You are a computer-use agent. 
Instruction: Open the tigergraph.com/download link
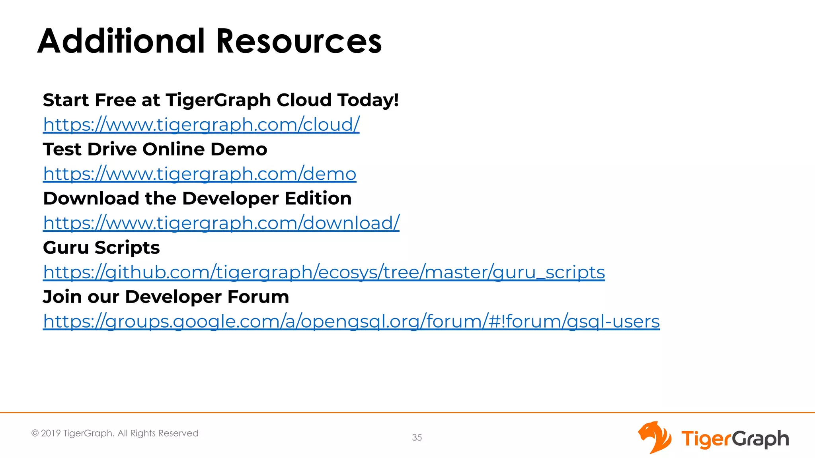(221, 223)
